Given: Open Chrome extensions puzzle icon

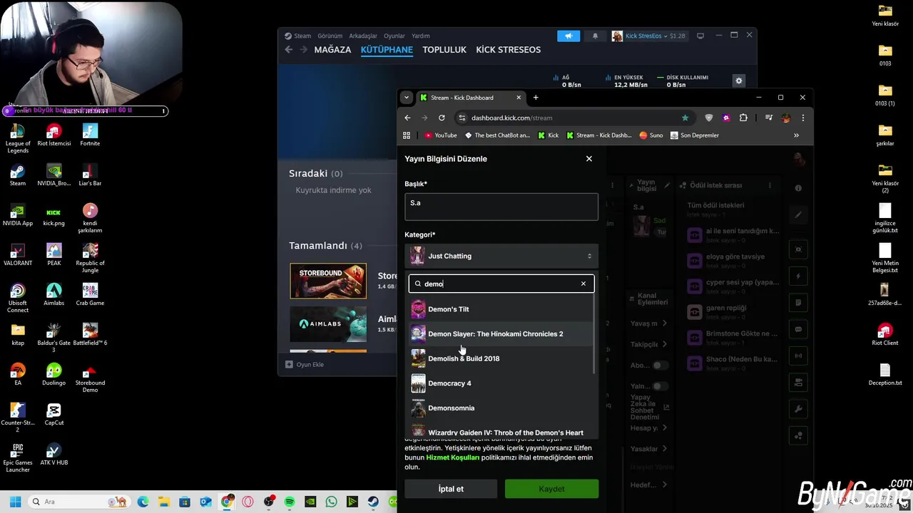Looking at the screenshot, I should (x=743, y=118).
